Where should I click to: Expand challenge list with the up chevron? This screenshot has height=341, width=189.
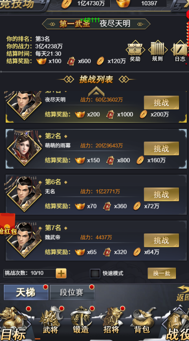click(96, 92)
